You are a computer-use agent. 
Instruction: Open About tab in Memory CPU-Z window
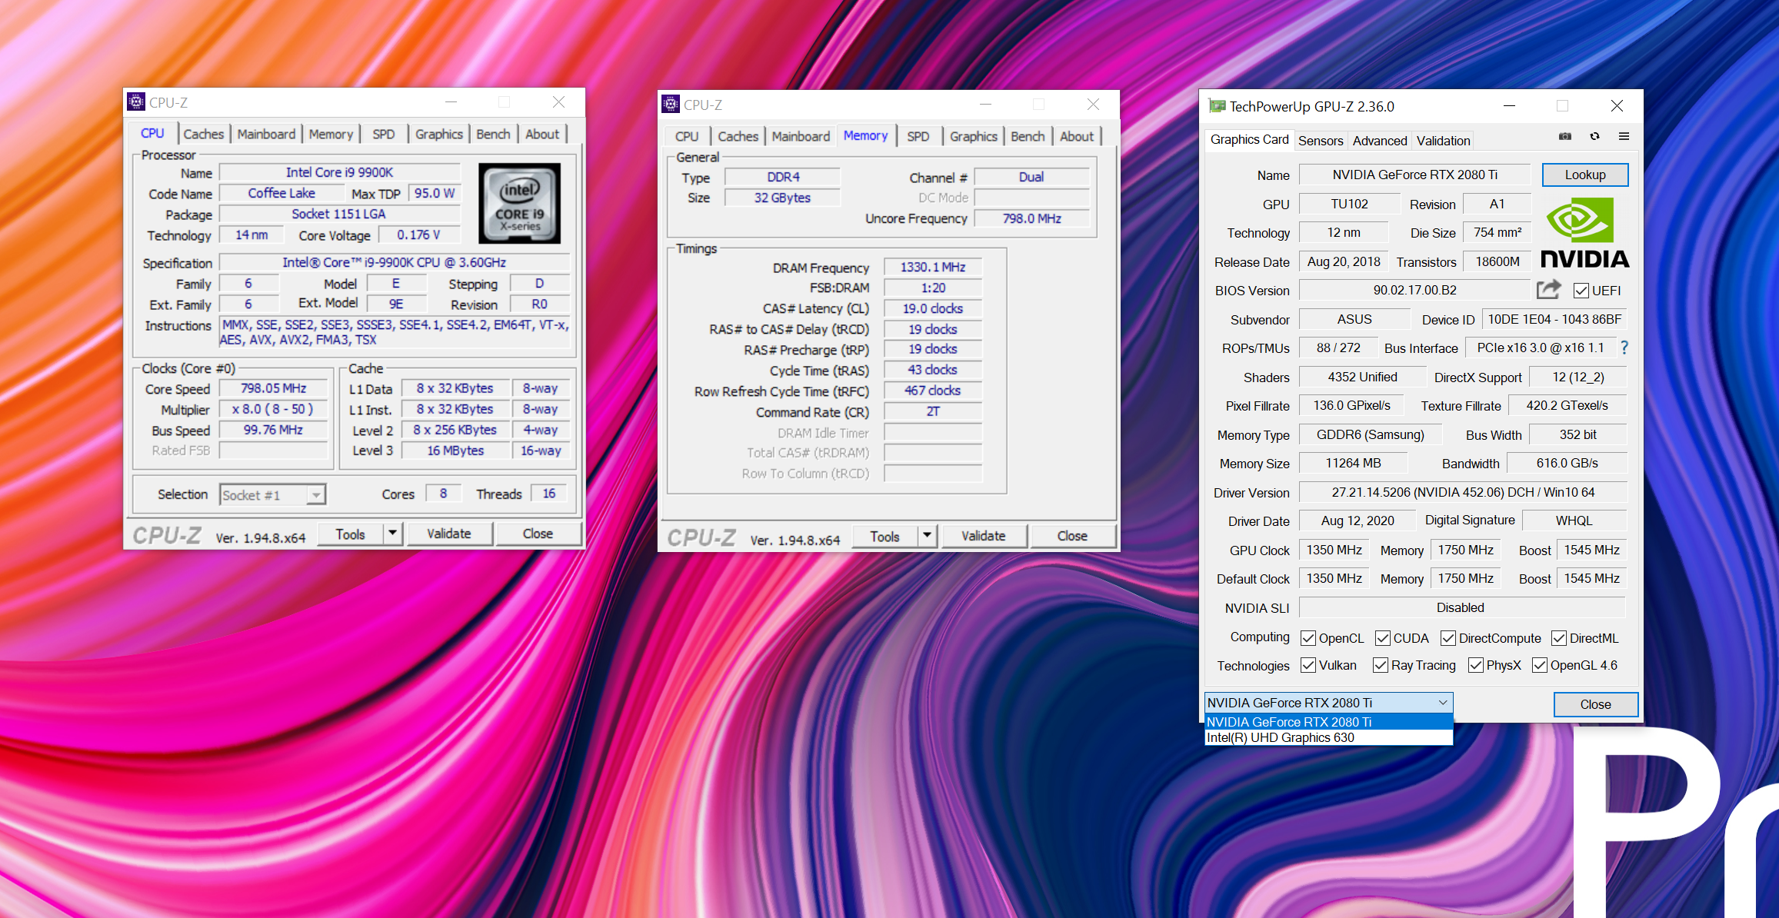[1077, 136]
